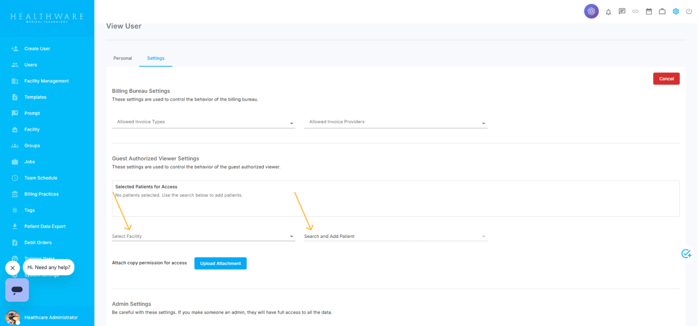Open the chat support widget button
Image resolution: width=698 pixels, height=326 pixels.
17,290
